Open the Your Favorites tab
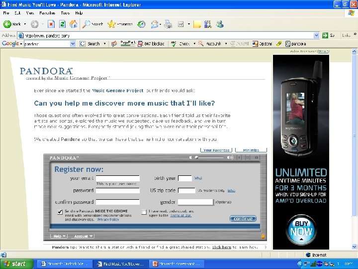Viewport: 358px width, 269px height. [216, 150]
